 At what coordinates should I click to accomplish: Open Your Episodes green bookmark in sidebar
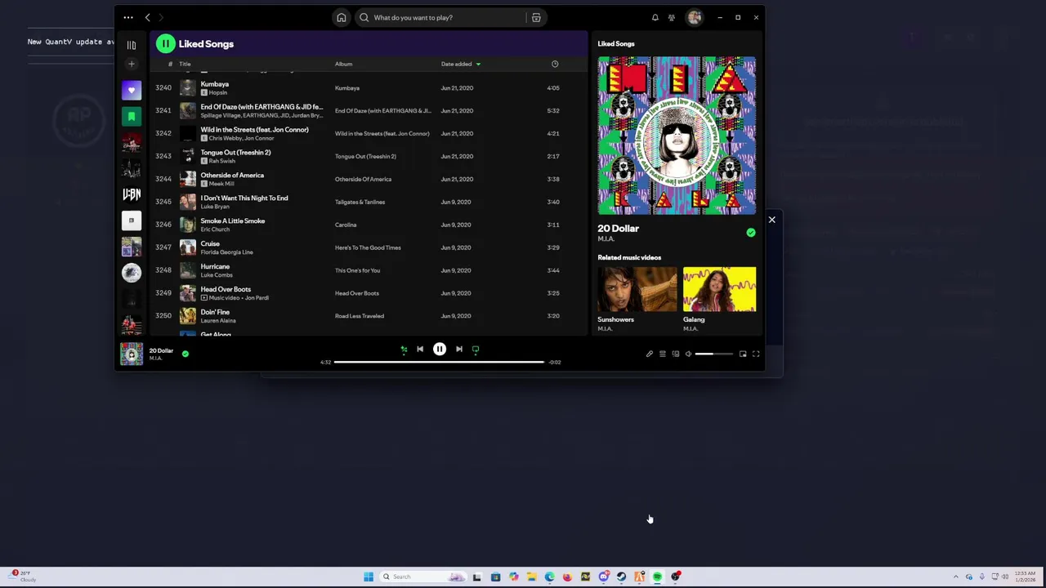point(132,117)
